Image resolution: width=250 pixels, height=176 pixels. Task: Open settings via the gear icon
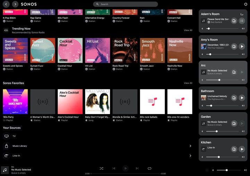point(246,4)
